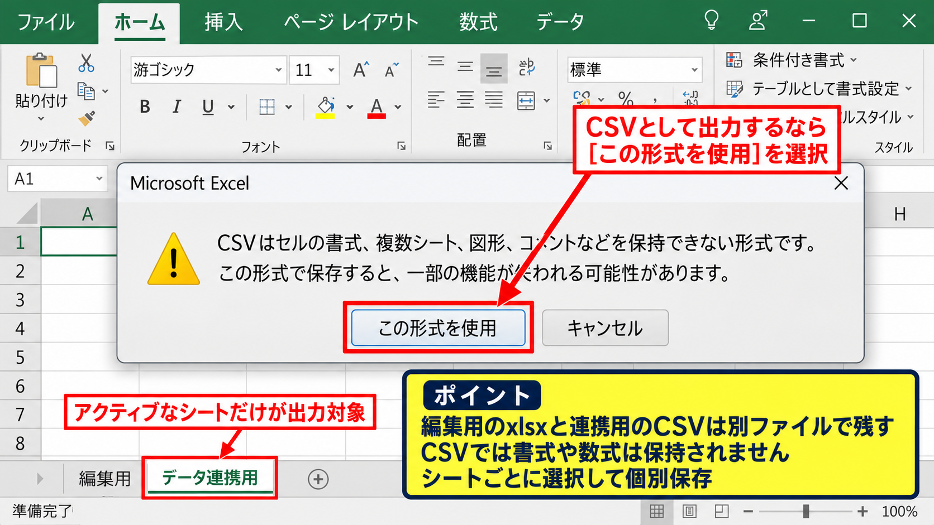The height and width of the screenshot is (525, 934).
Task: Toggle middle vertical alignment
Action: 465,68
